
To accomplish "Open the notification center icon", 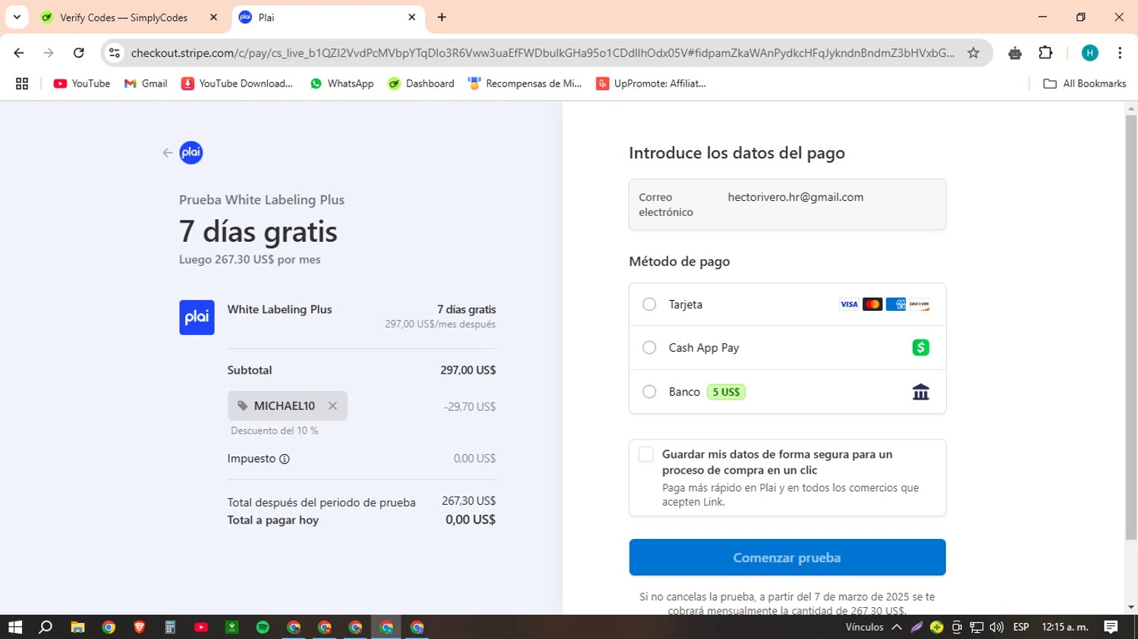I will (1111, 627).
